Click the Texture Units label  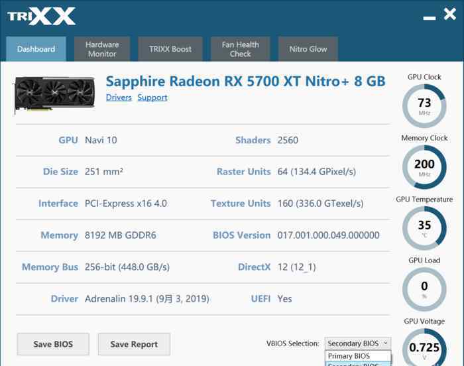click(241, 204)
